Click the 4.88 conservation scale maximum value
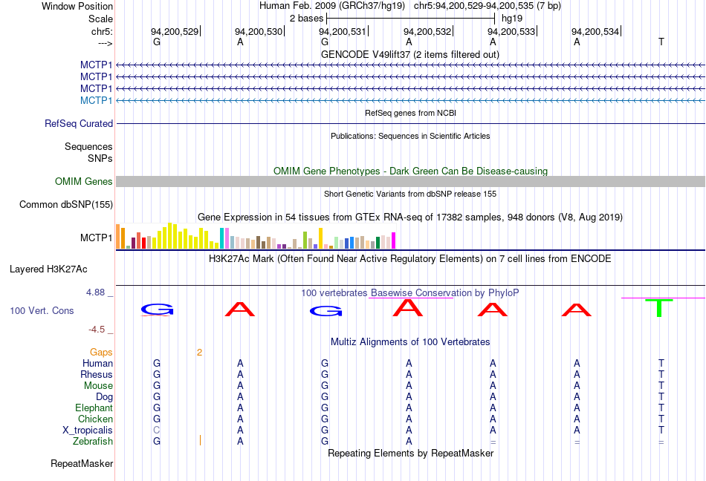This screenshot has height=481, width=706. 95,292
